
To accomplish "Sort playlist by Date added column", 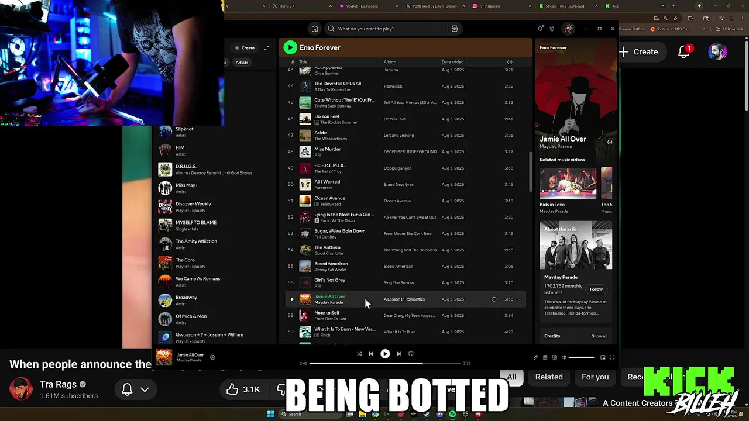I will point(452,62).
